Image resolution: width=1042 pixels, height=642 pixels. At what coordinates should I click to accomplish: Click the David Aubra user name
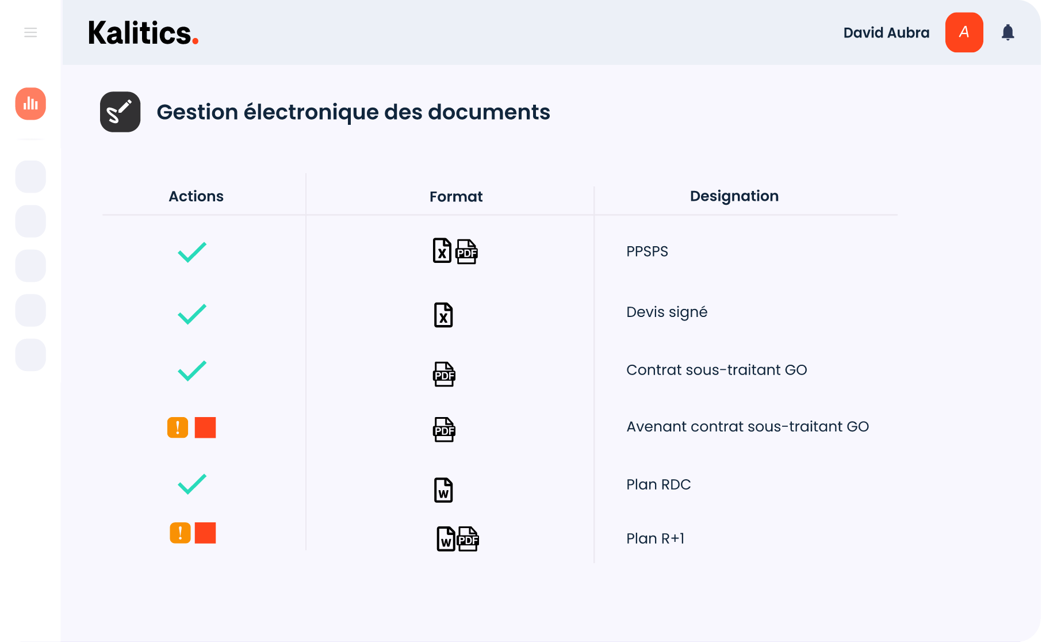click(886, 33)
